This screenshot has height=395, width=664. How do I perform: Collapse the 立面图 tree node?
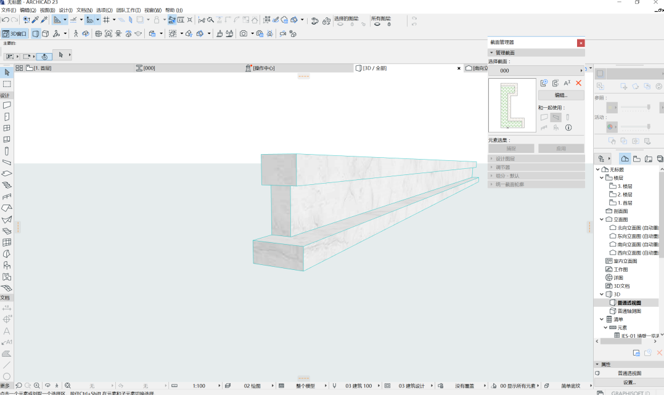pyautogui.click(x=602, y=219)
